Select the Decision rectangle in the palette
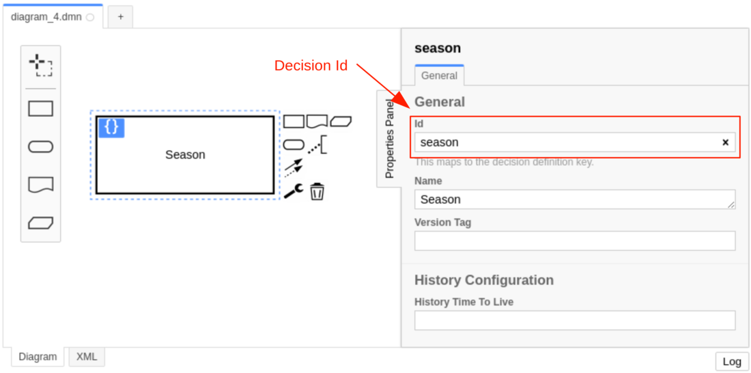 (40, 109)
